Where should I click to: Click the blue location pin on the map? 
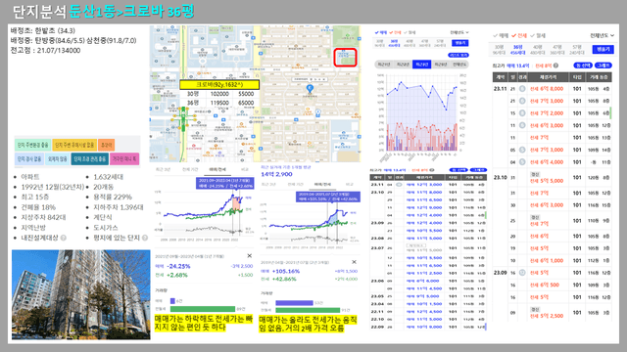pos(310,88)
